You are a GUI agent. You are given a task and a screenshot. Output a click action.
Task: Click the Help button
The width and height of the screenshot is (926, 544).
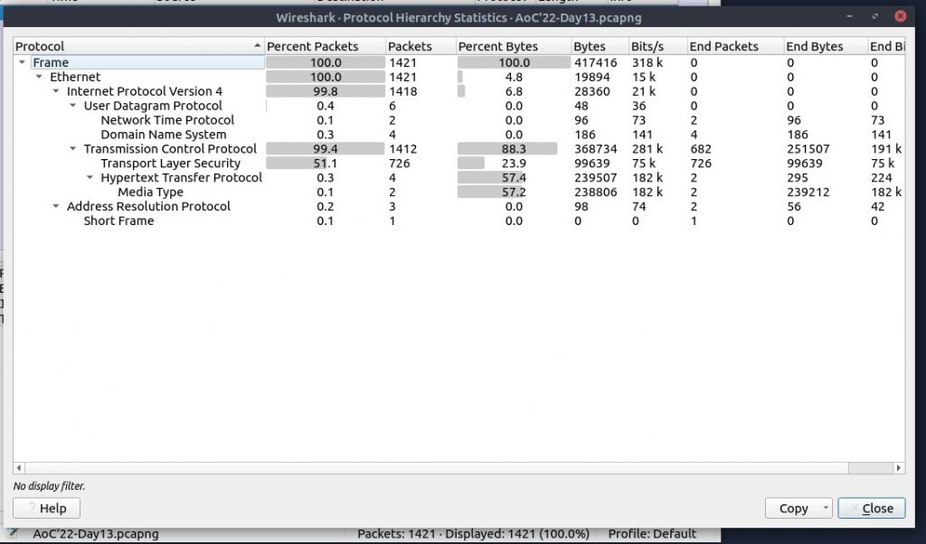[x=46, y=509]
